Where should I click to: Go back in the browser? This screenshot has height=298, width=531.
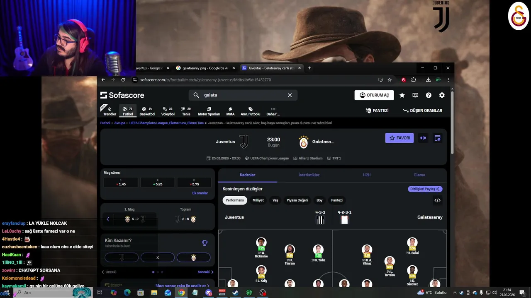pyautogui.click(x=103, y=79)
